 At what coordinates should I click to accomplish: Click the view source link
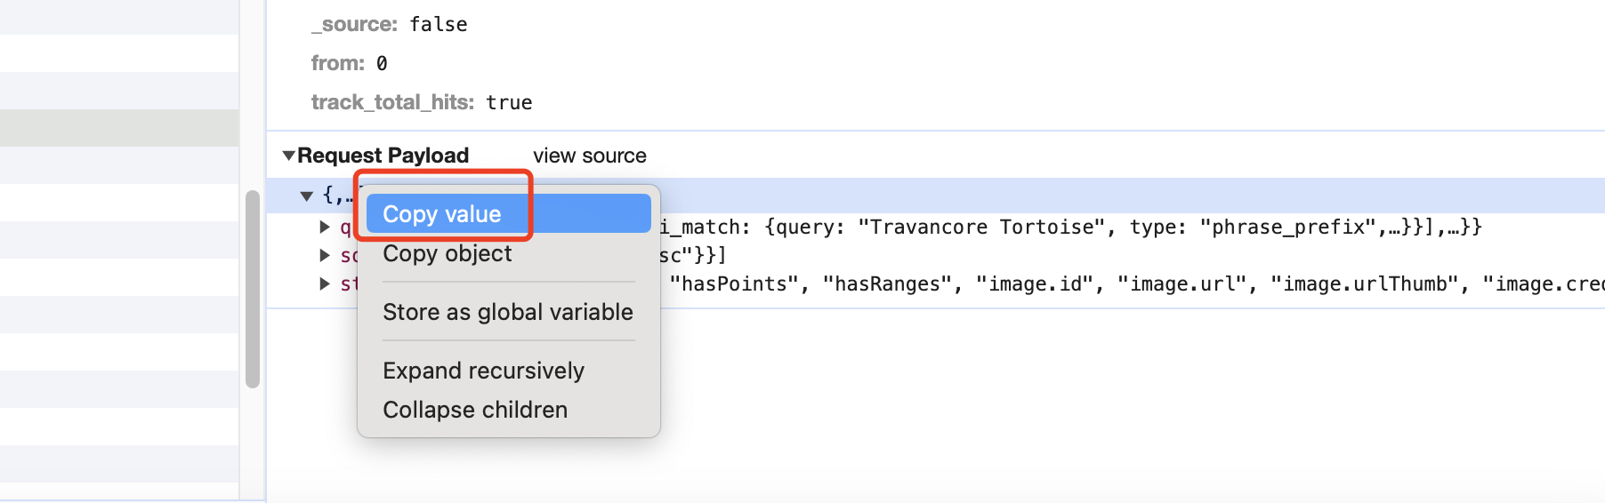pos(589,156)
